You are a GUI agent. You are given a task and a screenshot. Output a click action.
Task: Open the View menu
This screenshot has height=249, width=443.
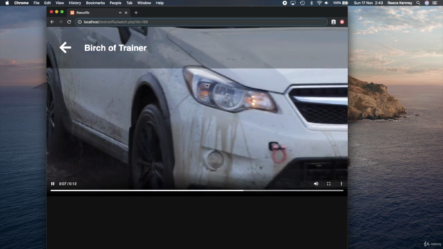[60, 3]
